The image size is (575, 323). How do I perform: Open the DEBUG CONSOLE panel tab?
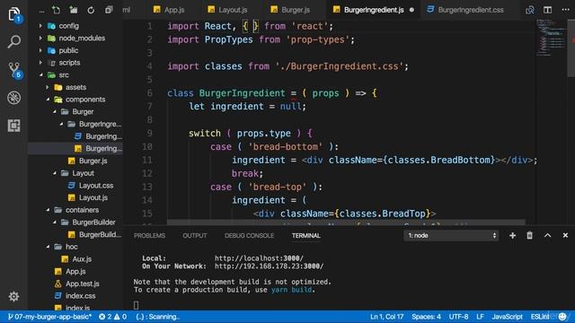click(x=249, y=235)
